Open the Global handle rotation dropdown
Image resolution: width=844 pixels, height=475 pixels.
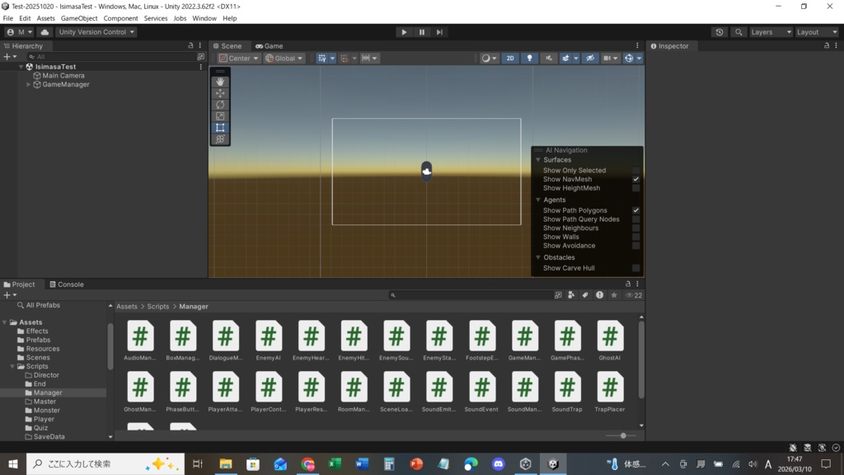click(285, 59)
